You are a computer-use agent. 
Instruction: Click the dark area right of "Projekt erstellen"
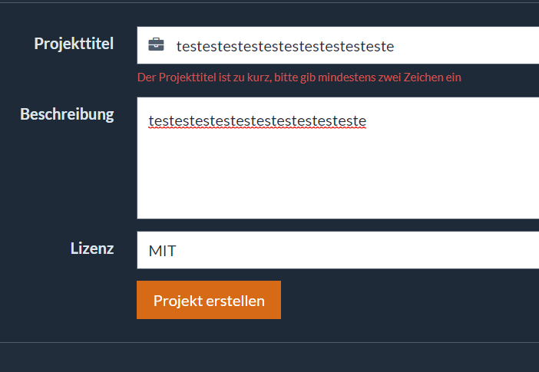click(x=407, y=300)
